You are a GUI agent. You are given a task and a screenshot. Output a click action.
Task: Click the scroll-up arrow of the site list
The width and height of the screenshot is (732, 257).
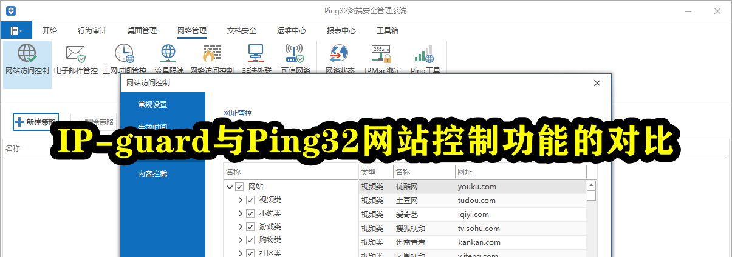point(591,185)
